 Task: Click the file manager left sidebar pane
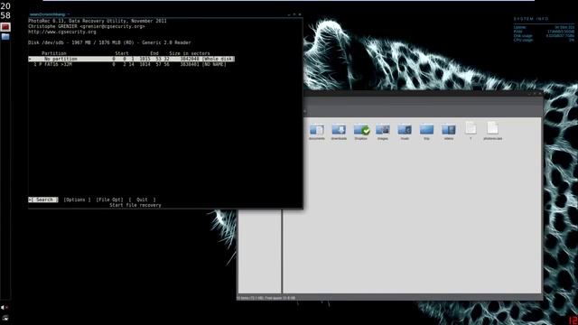pyautogui.click(x=259, y=252)
